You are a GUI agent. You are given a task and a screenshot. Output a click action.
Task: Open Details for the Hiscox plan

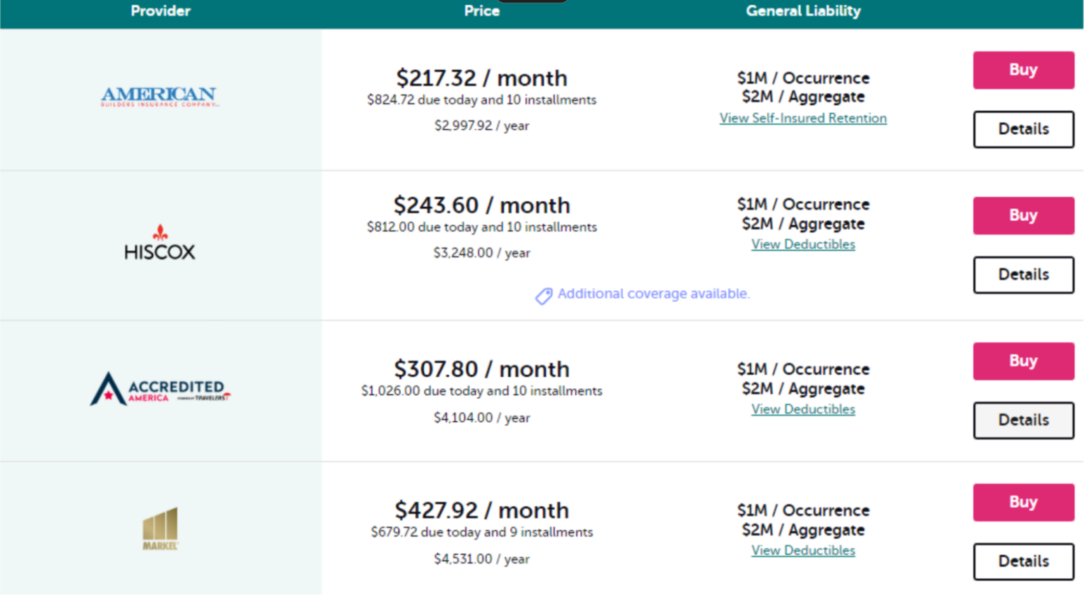click(x=1023, y=275)
